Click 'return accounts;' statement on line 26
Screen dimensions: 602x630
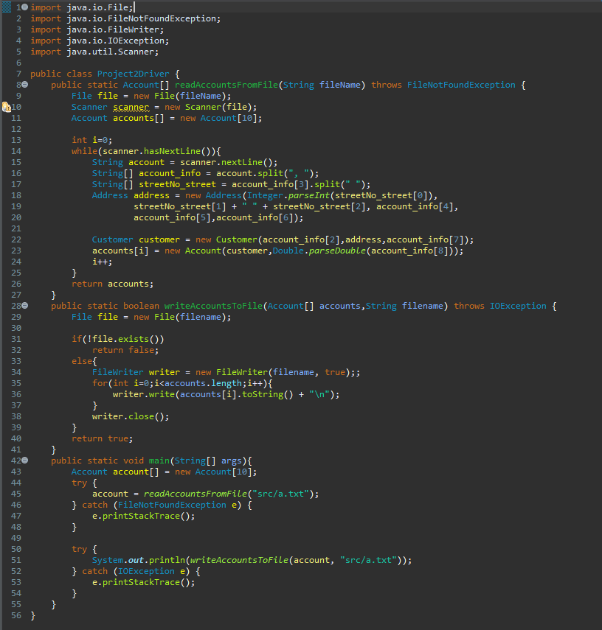click(x=113, y=284)
